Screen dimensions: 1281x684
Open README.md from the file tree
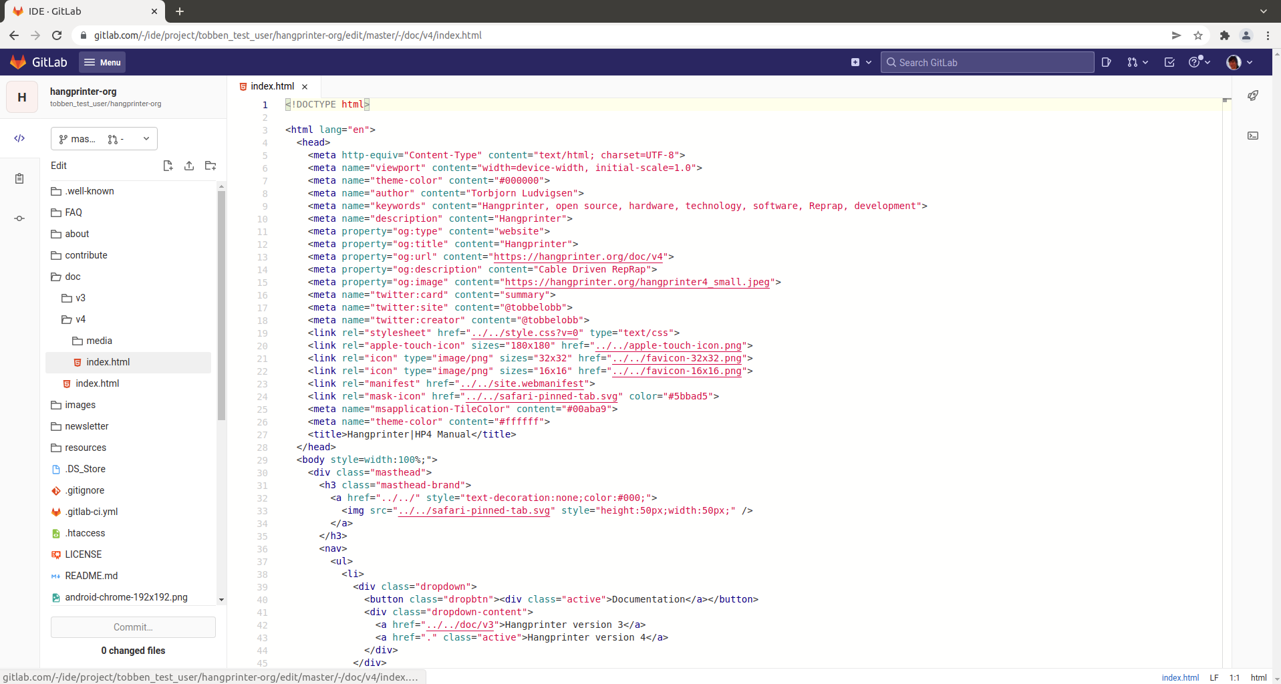(91, 576)
